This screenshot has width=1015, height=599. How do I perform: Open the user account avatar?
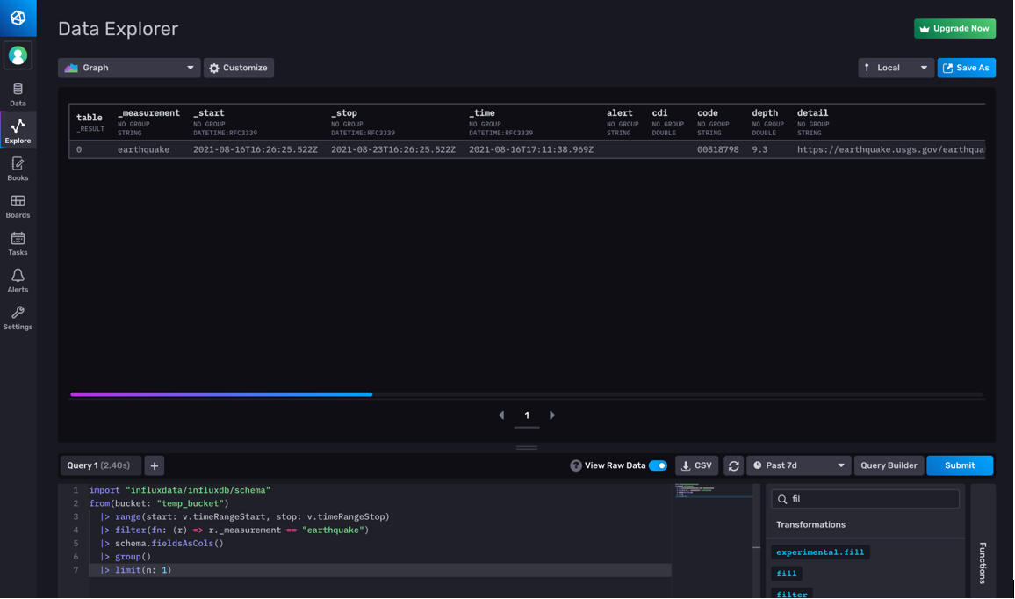18,55
